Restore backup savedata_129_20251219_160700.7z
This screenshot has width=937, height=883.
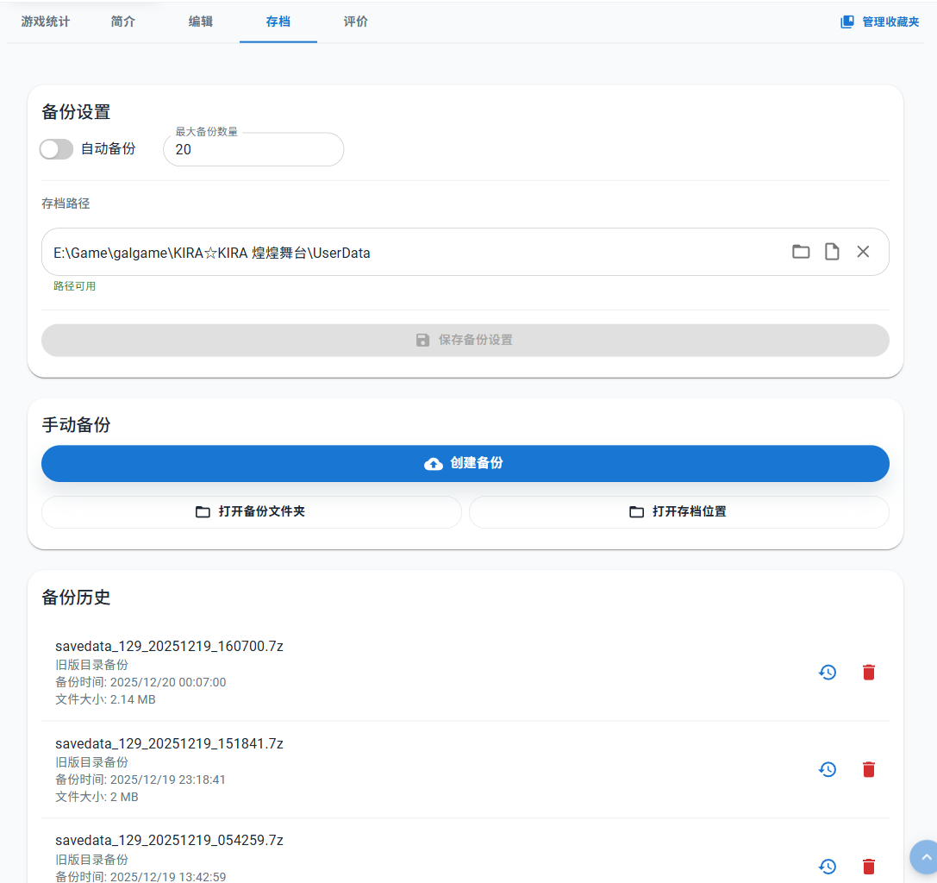[828, 673]
